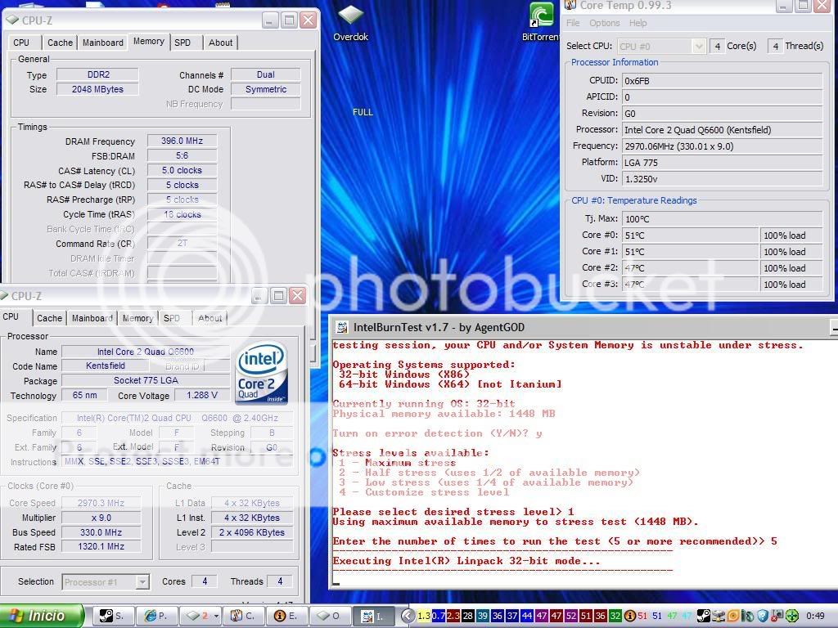Image resolution: width=838 pixels, height=628 pixels.
Task: Click the Rated FSB value 1320.1 MHz
Action: [x=101, y=547]
